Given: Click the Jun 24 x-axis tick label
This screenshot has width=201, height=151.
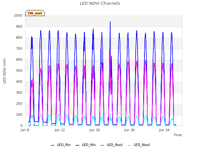Looking at the screenshot, I should 164,130.
